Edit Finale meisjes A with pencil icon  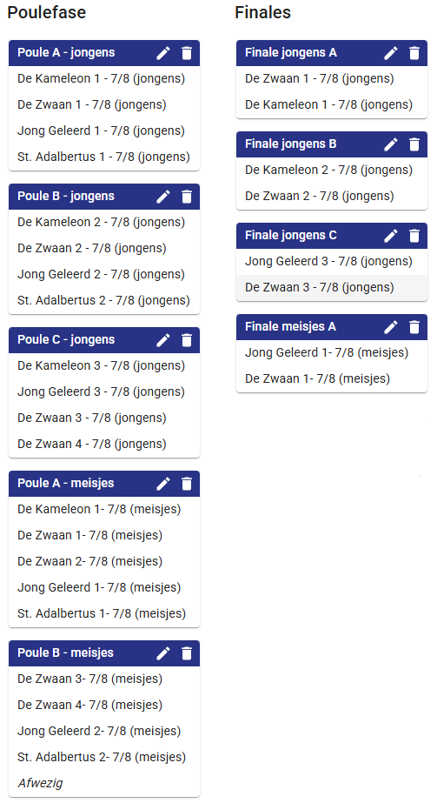(x=390, y=326)
